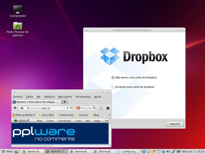Click the pplware.sapo.pt address field
The image size is (205, 154).
coord(46,108)
